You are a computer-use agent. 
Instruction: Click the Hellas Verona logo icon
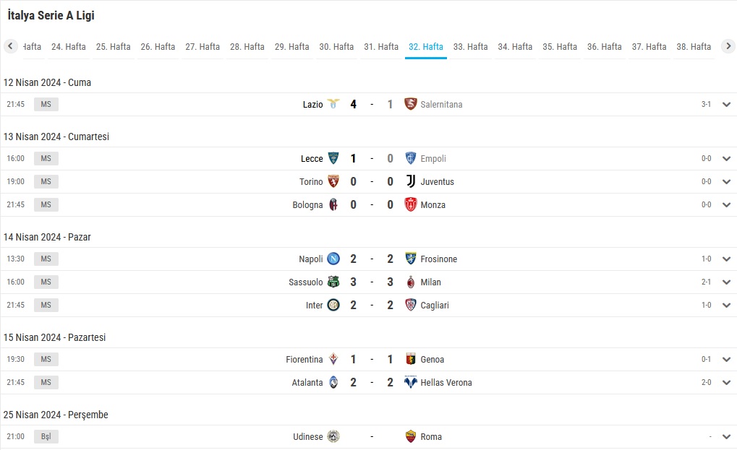pyautogui.click(x=411, y=382)
